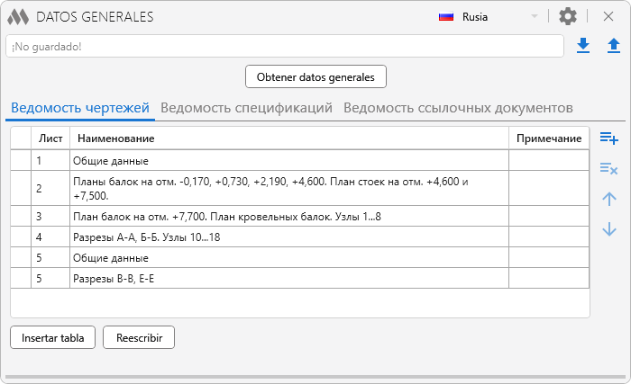Click the application logo icon

[x=17, y=17]
